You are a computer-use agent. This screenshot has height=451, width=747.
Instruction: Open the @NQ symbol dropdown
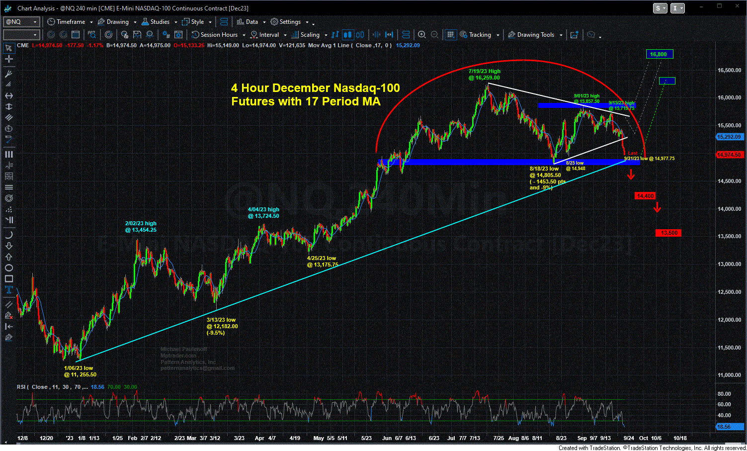click(35, 22)
